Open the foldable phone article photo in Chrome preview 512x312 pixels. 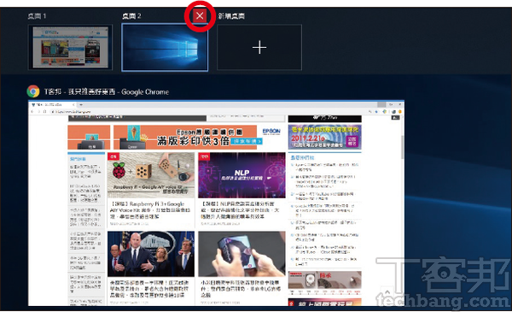(x=241, y=254)
